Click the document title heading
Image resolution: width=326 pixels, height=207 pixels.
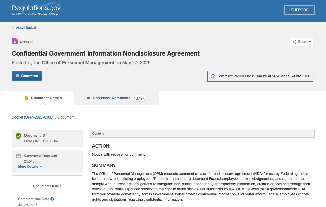[106, 53]
